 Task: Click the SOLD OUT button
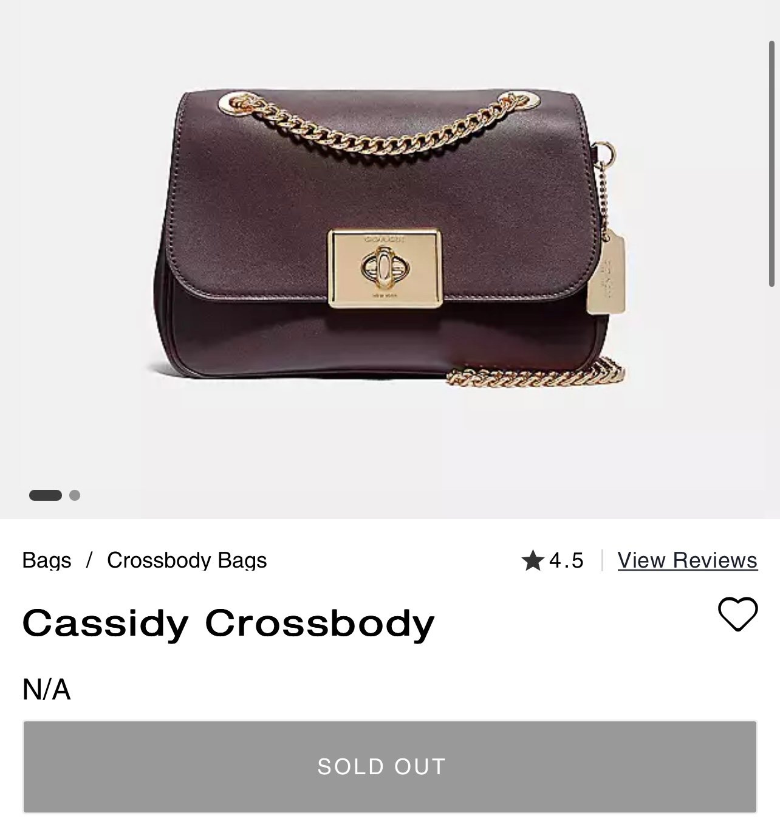coord(390,767)
